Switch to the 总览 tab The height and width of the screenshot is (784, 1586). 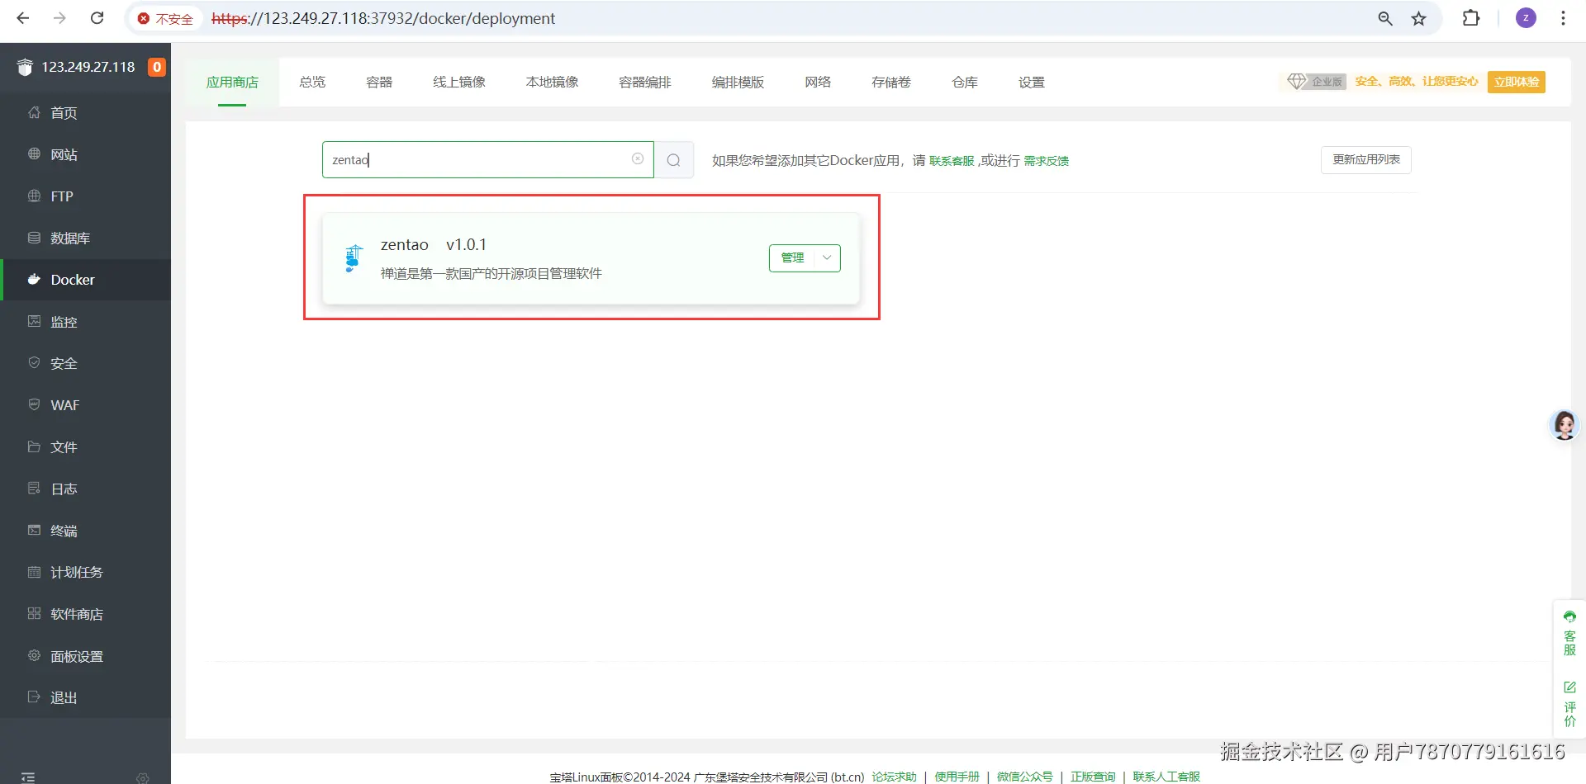point(312,82)
